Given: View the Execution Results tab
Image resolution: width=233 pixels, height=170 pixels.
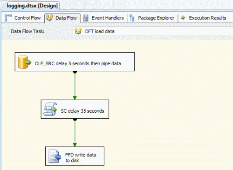Looking at the screenshot, I should coord(204,18).
